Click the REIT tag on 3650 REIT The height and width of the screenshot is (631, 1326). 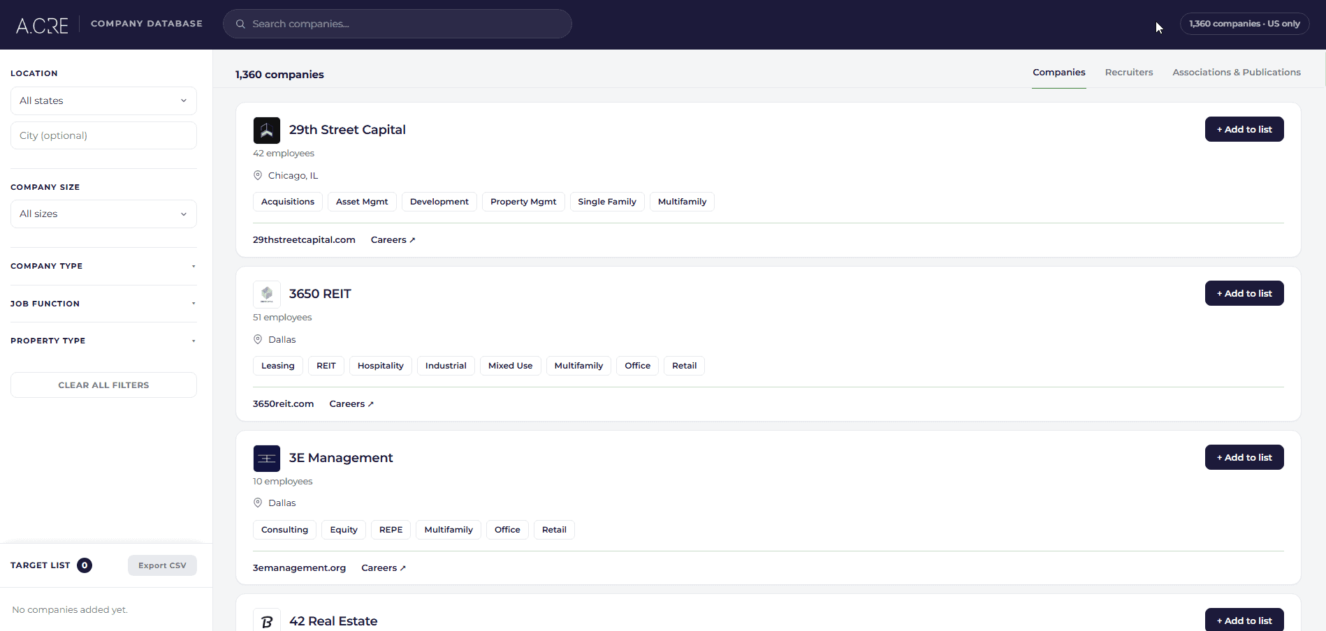click(326, 366)
